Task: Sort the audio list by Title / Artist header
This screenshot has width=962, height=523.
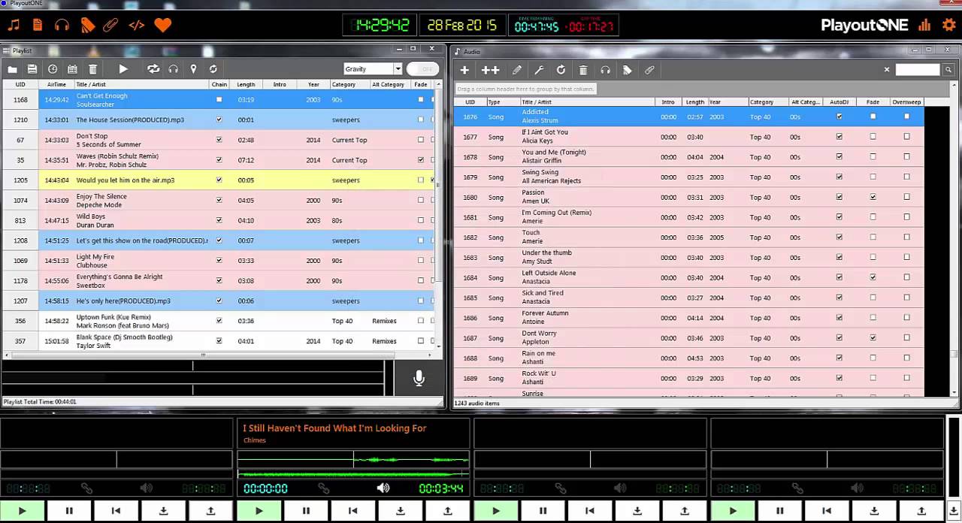Action: click(586, 102)
